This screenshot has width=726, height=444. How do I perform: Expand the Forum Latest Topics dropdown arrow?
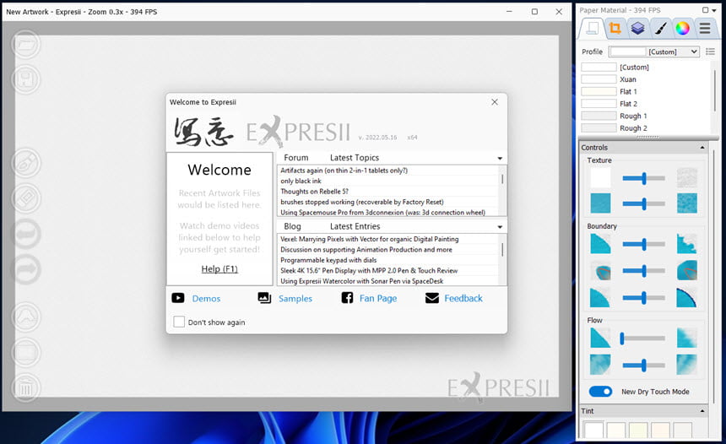(x=500, y=159)
